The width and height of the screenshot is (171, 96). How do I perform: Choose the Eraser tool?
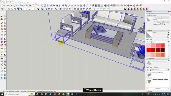click(5, 19)
